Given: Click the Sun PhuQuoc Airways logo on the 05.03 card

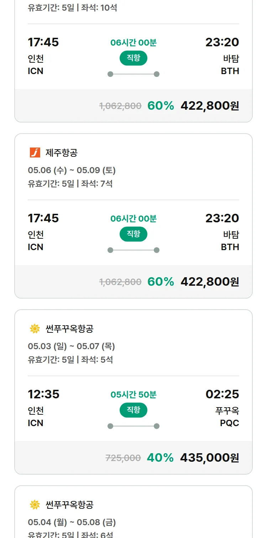Looking at the screenshot, I should [x=35, y=329].
